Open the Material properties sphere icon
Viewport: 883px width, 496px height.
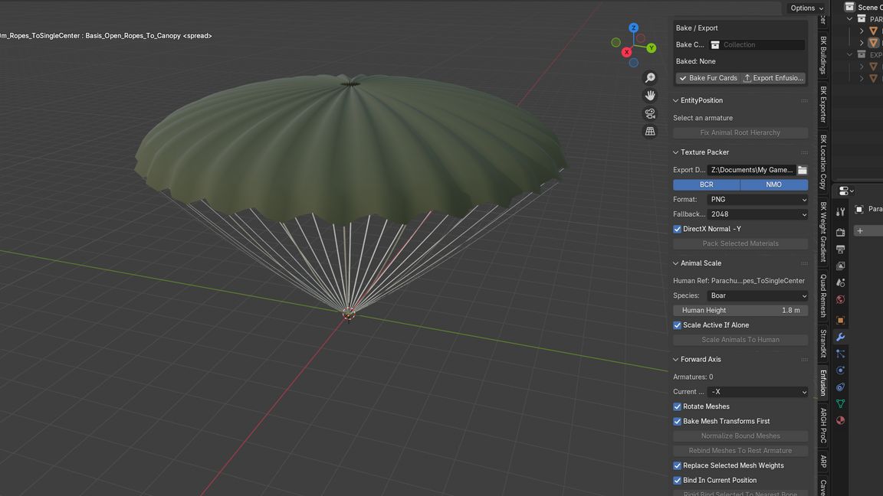coord(840,421)
